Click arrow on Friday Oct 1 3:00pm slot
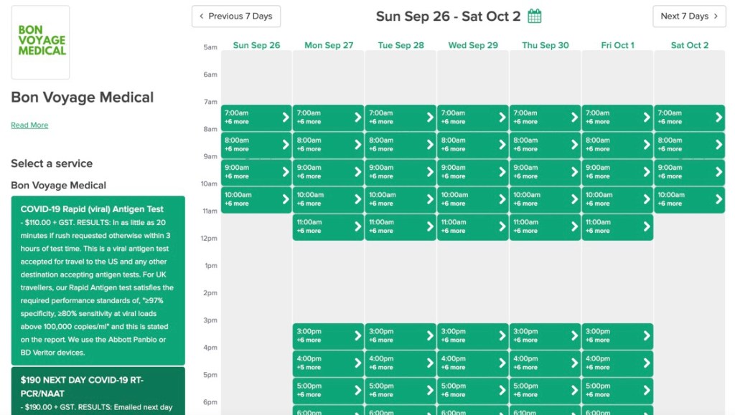 [x=646, y=335]
